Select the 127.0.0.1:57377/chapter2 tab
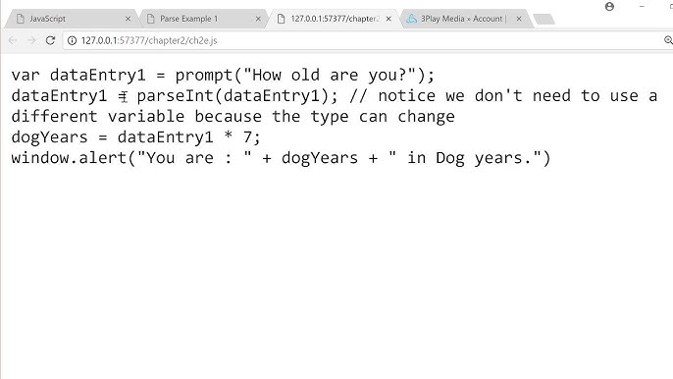Image resolution: width=673 pixels, height=379 pixels. [333, 19]
